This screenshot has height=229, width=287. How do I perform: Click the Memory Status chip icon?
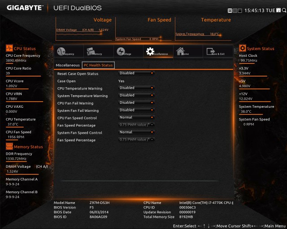coord(9,146)
